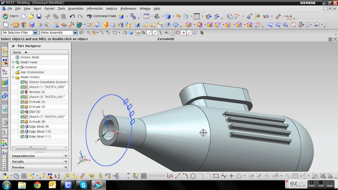The width and height of the screenshot is (338, 190).
Task: Disable the Edge Blend (11) checkbox
Action: click(x=22, y=136)
